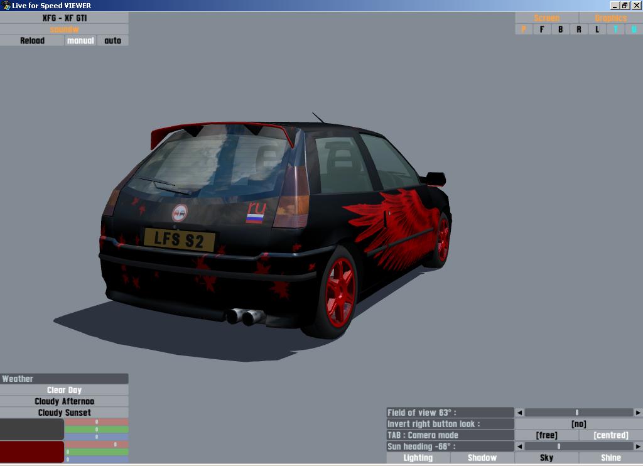Screen dimensions: 643x466
Task: Click the field of view slider
Action: pos(578,413)
